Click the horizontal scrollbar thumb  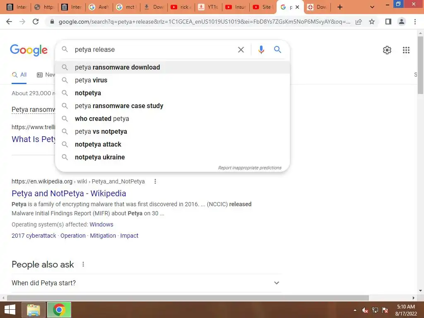pyautogui.click(x=188, y=298)
